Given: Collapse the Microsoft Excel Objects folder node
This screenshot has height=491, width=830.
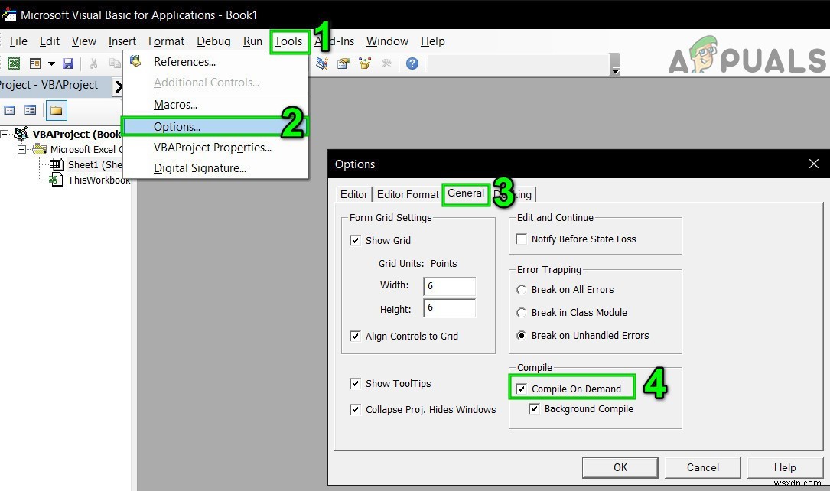Looking at the screenshot, I should pos(21,150).
